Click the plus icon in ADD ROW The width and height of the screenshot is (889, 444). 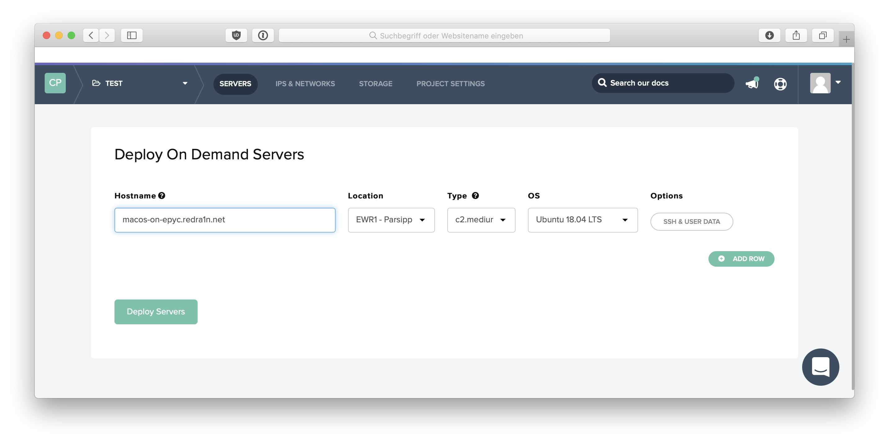point(721,259)
